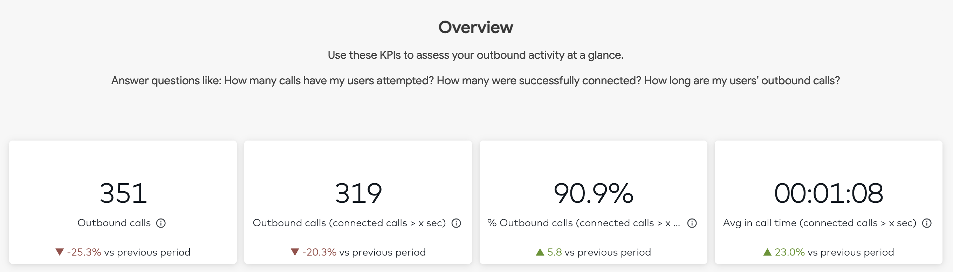Open info icon for Outbound calls connected
This screenshot has height=272, width=953.
pyautogui.click(x=456, y=223)
